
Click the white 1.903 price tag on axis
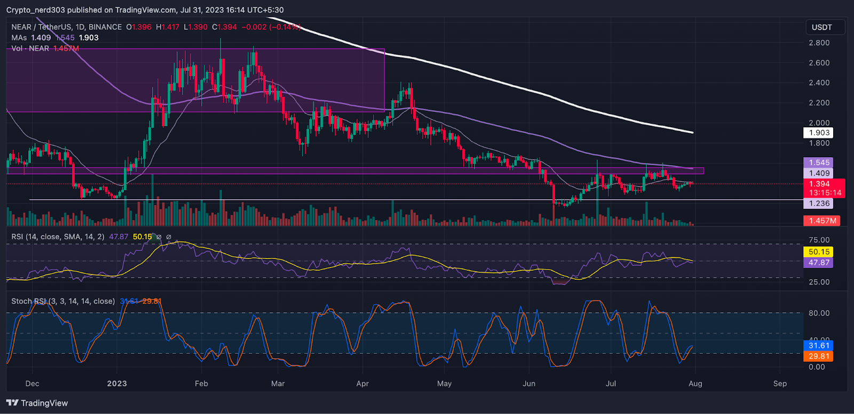click(819, 133)
